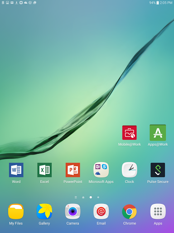Open PowerPoint app icon
Viewport: 174px width, 233px height.
pos(73,170)
